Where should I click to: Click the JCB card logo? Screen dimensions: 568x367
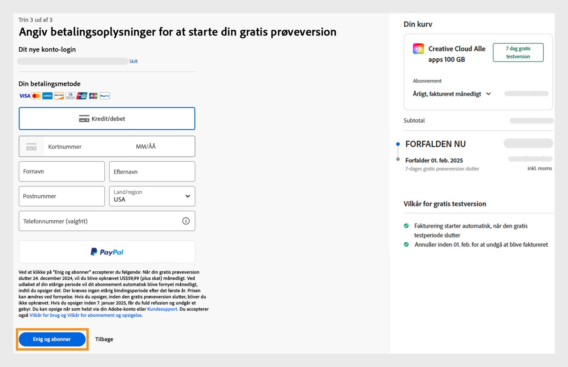pos(93,96)
